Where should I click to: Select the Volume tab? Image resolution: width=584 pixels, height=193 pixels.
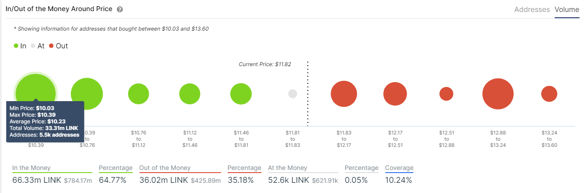567,9
